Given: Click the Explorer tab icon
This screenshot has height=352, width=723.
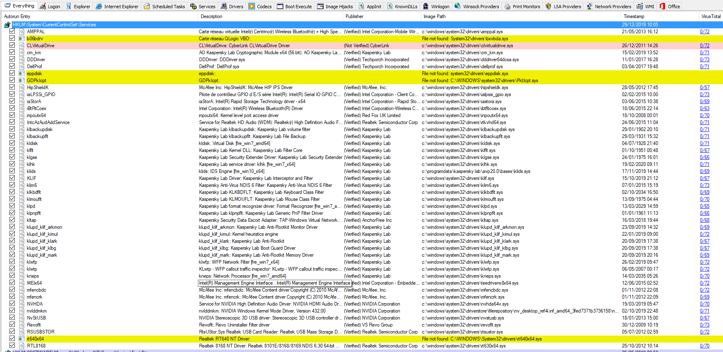Looking at the screenshot, I should [69, 6].
